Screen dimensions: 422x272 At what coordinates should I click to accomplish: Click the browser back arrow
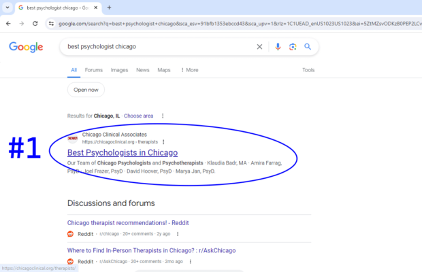point(7,23)
